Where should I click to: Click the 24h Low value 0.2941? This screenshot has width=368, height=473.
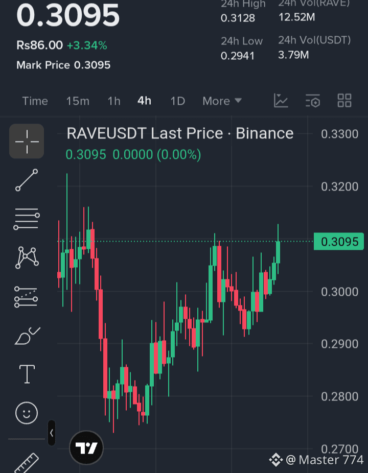click(238, 56)
